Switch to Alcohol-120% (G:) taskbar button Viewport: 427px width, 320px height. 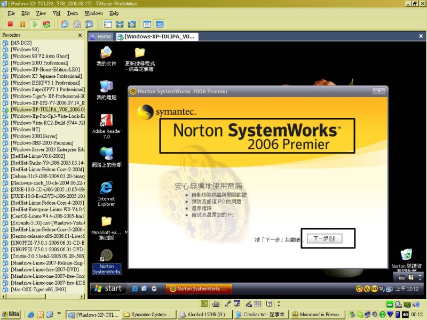coord(205,315)
